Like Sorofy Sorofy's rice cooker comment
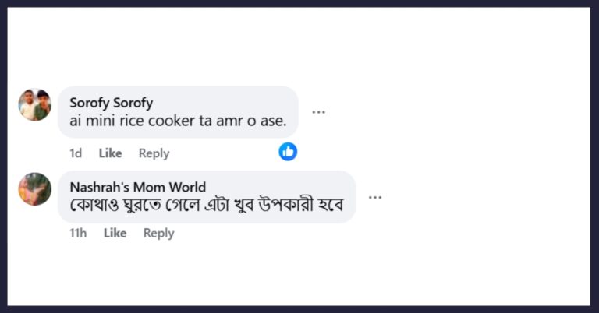The width and height of the screenshot is (599, 313). click(x=111, y=153)
